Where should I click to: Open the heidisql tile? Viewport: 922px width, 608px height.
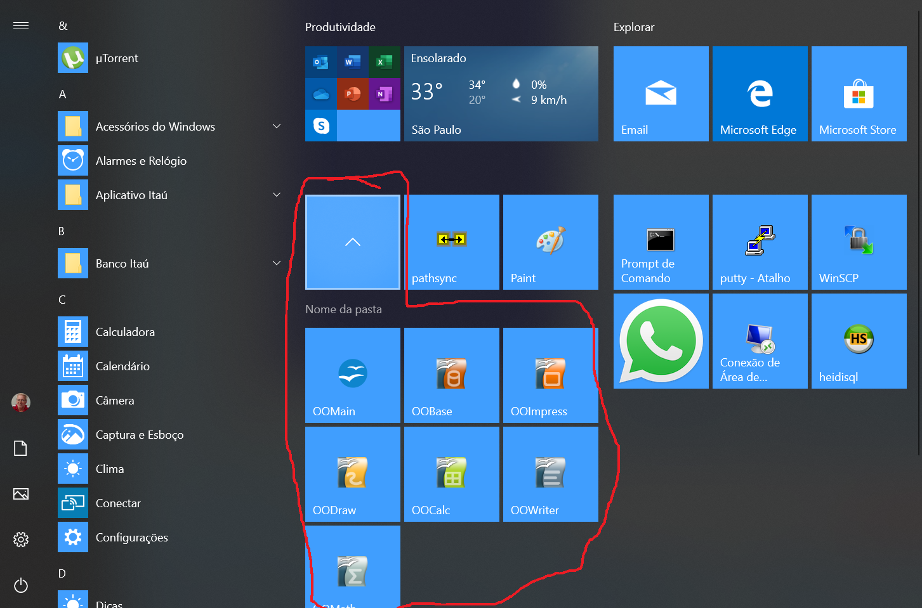pyautogui.click(x=859, y=341)
